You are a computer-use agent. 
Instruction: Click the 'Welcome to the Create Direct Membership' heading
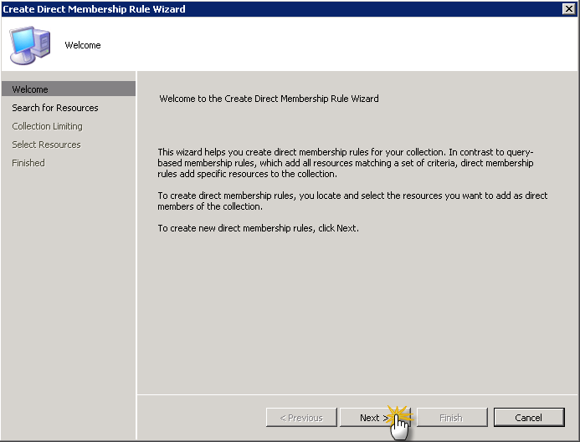(269, 99)
